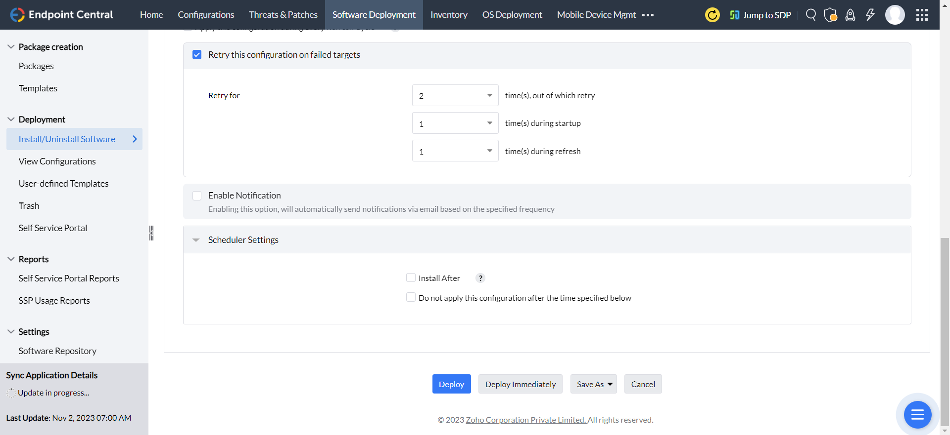Click the shield alert icon

pyautogui.click(x=830, y=15)
